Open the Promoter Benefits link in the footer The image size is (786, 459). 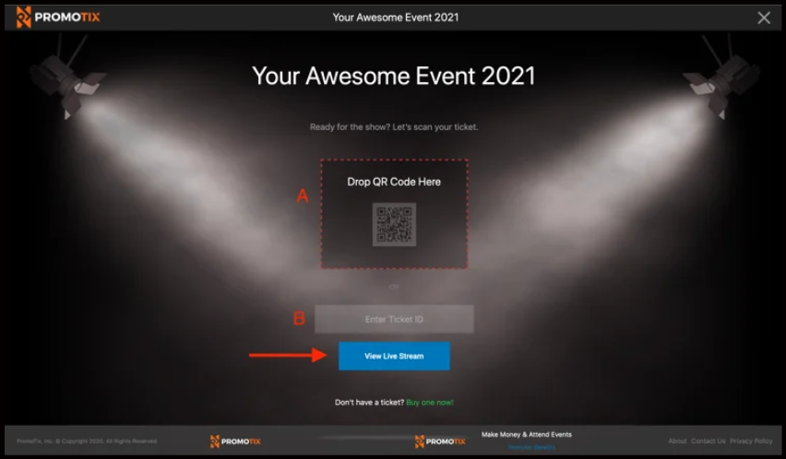[531, 447]
